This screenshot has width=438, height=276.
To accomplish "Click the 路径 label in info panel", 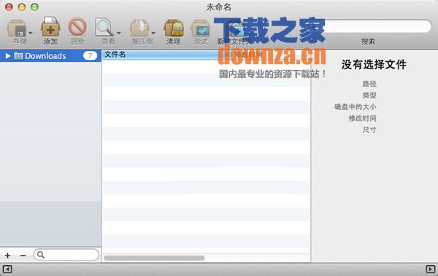I will tap(369, 84).
